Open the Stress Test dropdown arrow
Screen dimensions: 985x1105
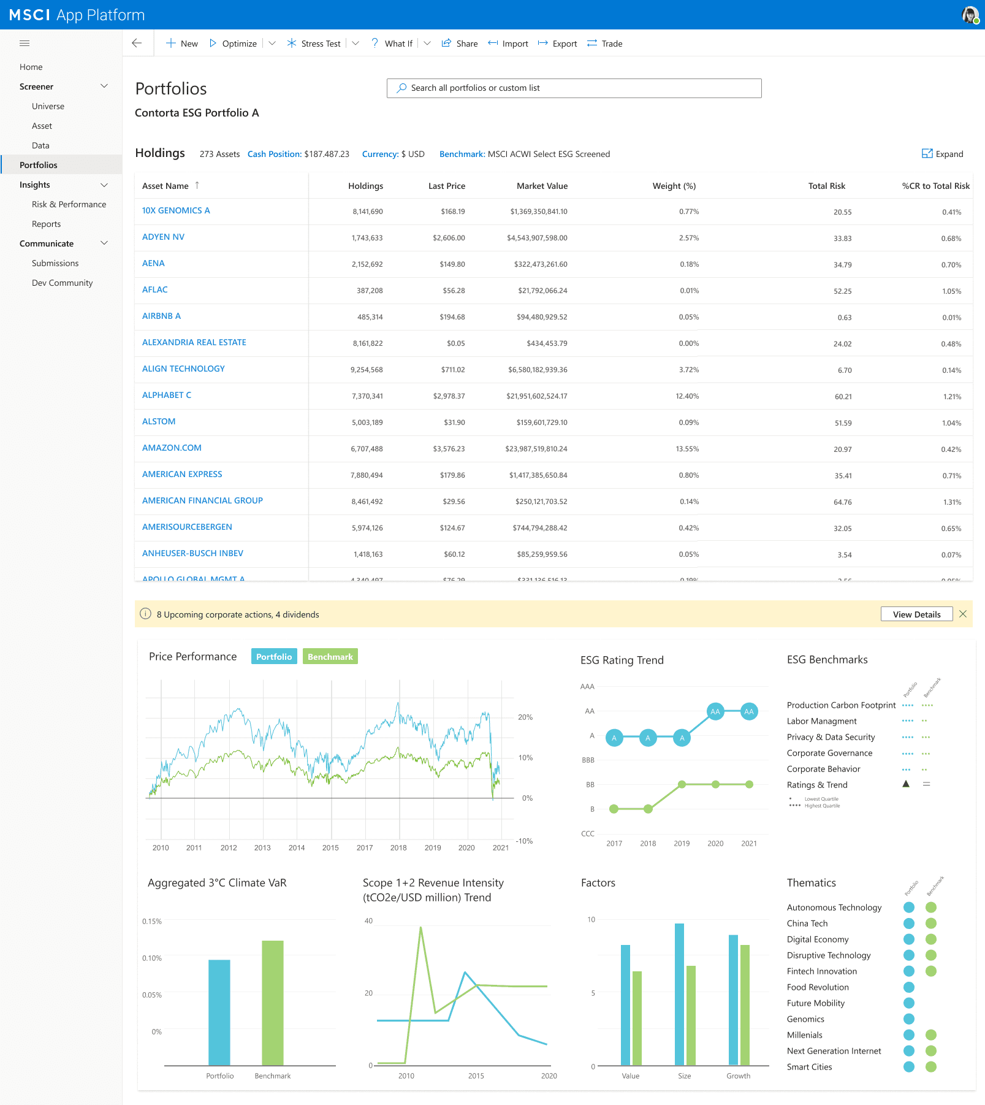[356, 43]
